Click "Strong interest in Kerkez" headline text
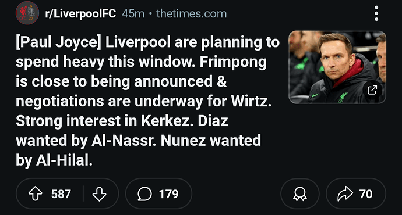This screenshot has height=215, width=402. click(x=104, y=121)
